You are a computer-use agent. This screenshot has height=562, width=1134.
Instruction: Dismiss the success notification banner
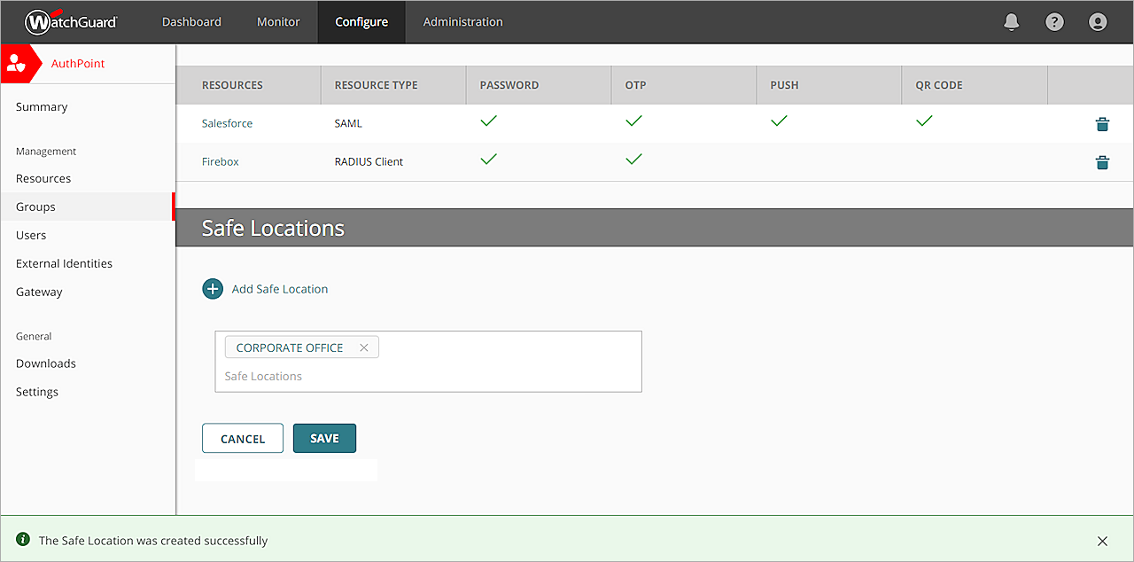click(1102, 541)
